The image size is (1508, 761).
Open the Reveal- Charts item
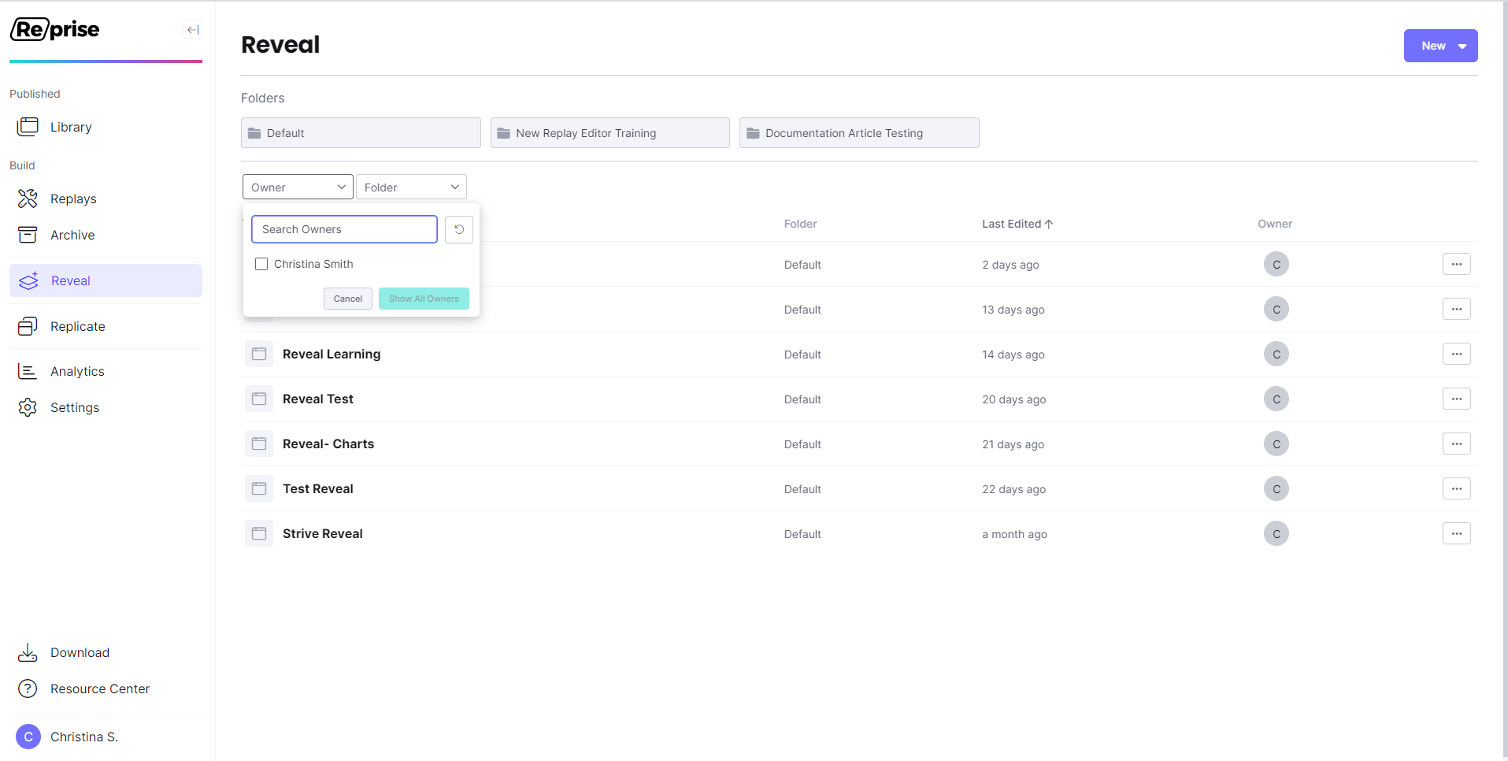(328, 444)
